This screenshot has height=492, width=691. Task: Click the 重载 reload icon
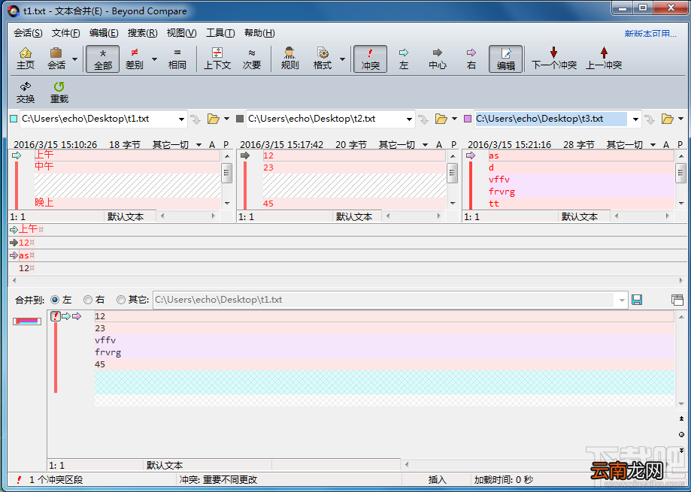(59, 92)
